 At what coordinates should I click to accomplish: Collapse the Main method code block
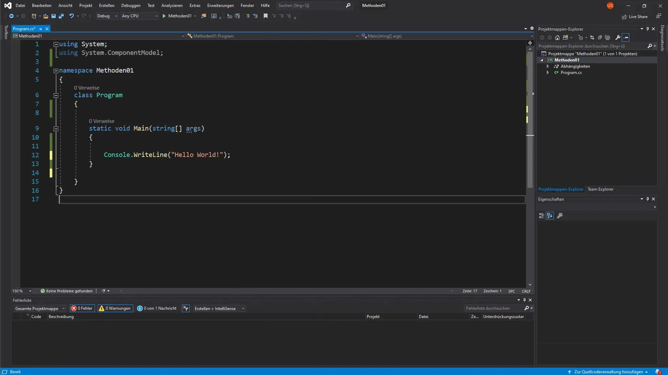click(x=56, y=129)
